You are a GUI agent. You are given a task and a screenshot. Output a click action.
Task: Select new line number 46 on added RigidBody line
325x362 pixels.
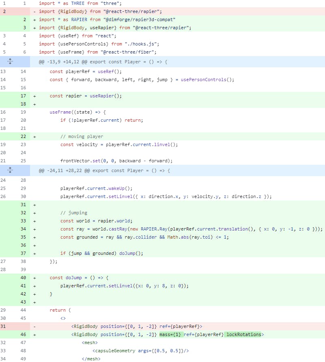point(23,334)
